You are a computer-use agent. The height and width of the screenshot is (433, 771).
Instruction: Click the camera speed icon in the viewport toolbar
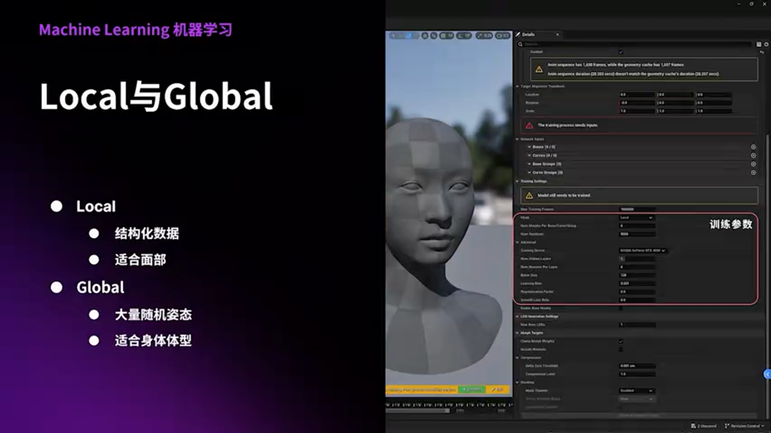[484, 36]
